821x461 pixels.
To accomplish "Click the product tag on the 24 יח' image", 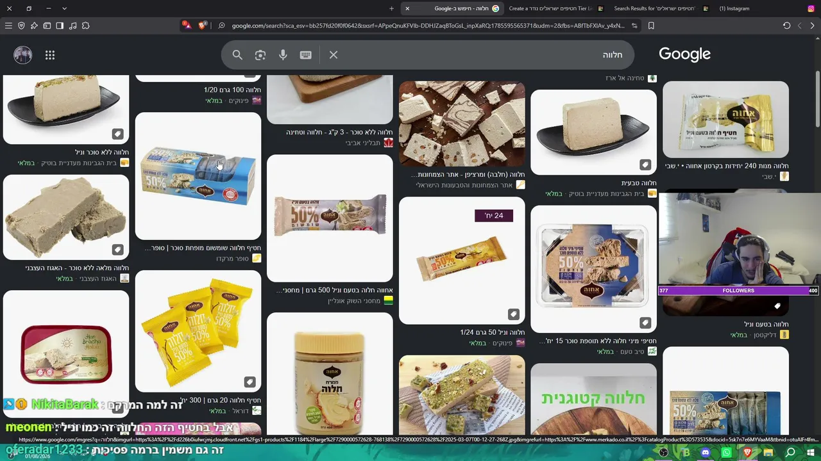I will point(513,314).
